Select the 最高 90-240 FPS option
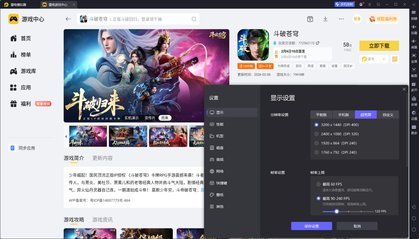The width and height of the screenshot is (419, 239). pos(333,199)
